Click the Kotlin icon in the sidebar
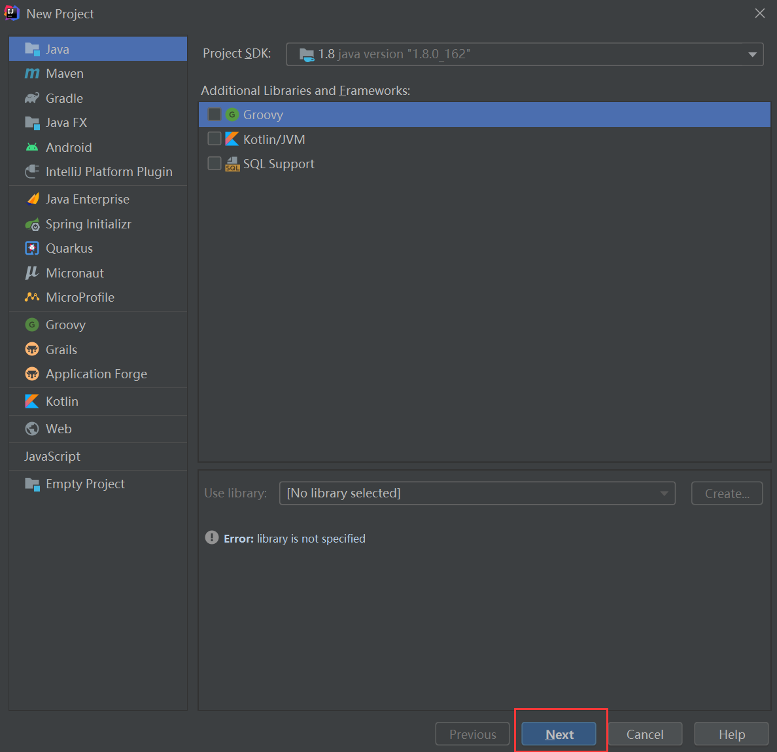 pyautogui.click(x=32, y=402)
